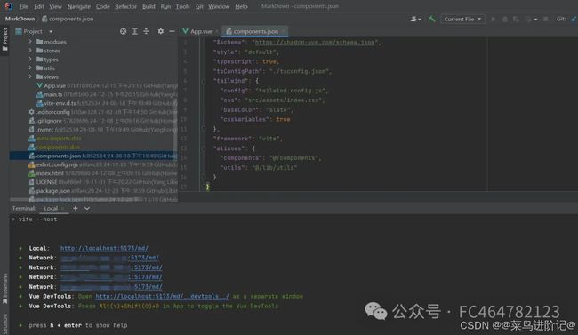Viewport: 578px width, 335px height.
Task: Expand the views folder
Action: click(x=30, y=76)
